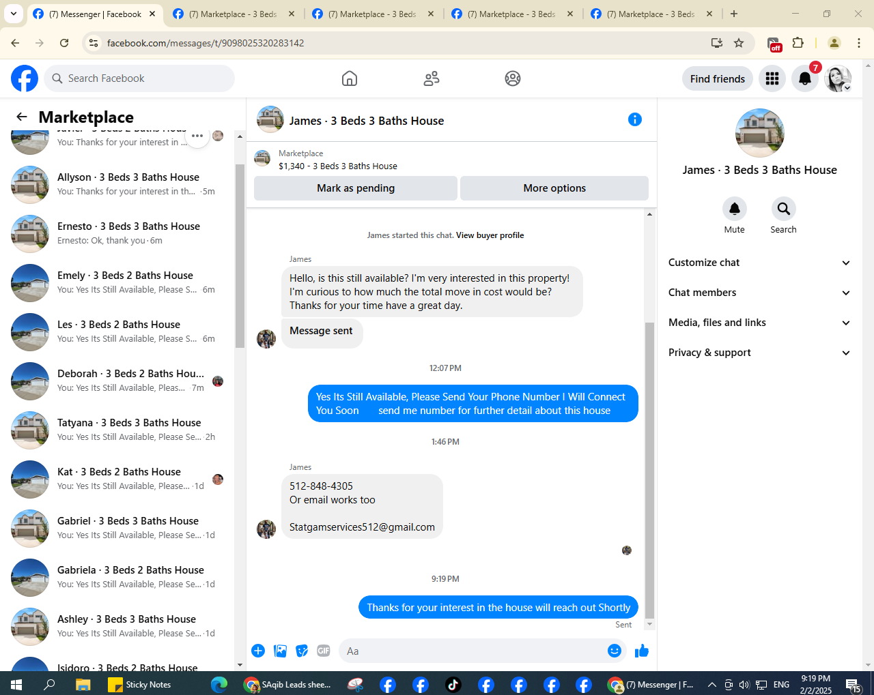This screenshot has width=874, height=695.
Task: Open chat with Gabriel
Action: click(x=117, y=529)
